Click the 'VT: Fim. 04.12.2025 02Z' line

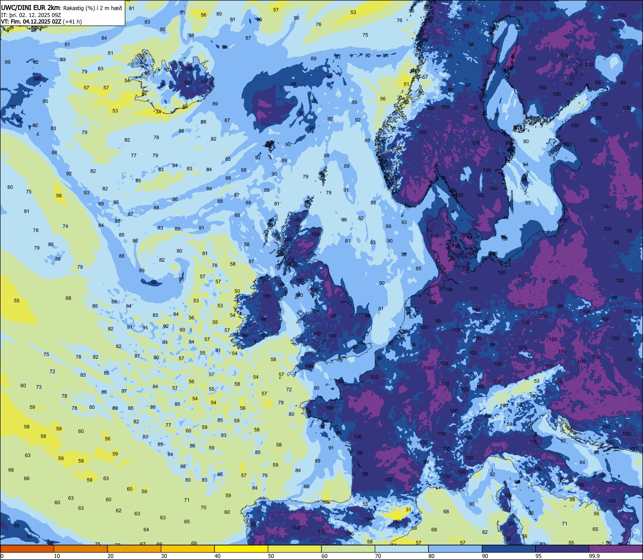tap(31, 22)
